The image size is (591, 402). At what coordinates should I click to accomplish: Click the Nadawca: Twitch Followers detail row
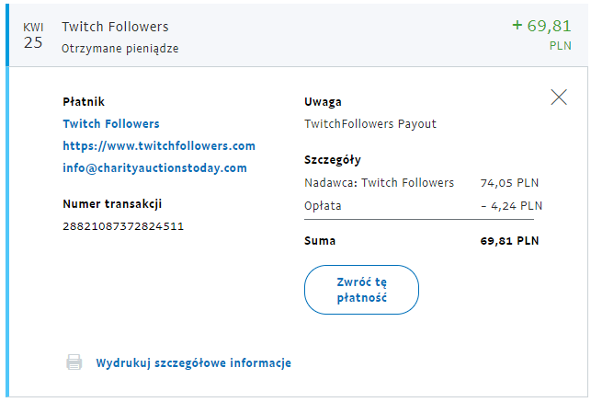click(x=421, y=183)
